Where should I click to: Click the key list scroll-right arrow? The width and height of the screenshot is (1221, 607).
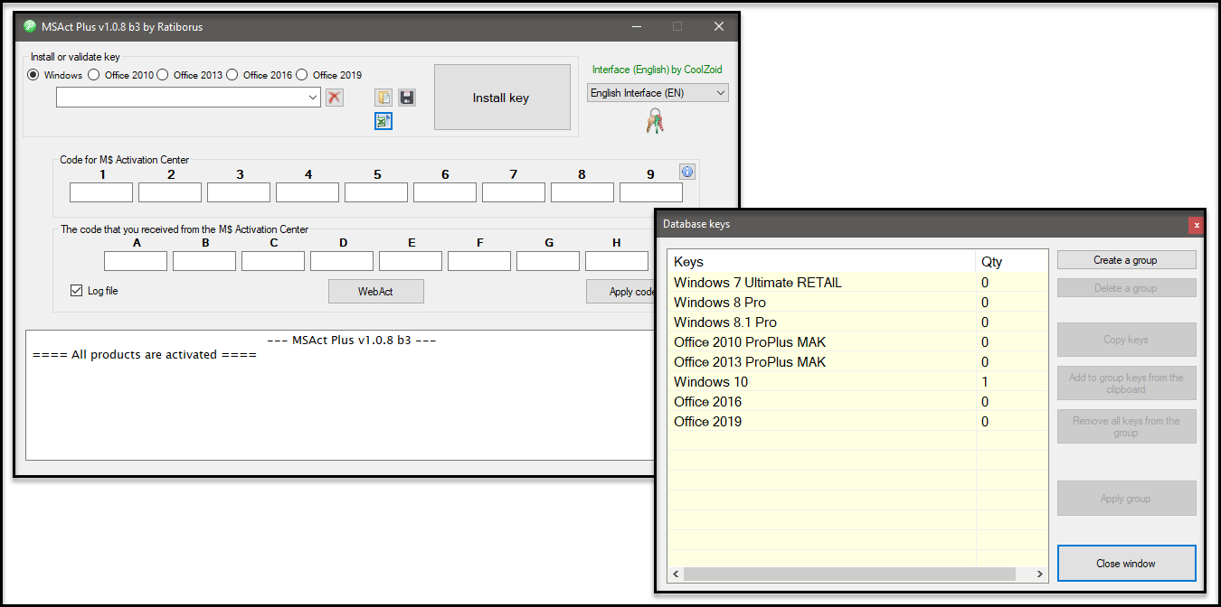[1040, 574]
